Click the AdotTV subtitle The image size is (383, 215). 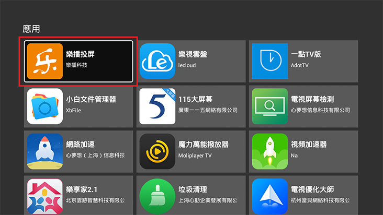click(x=299, y=65)
